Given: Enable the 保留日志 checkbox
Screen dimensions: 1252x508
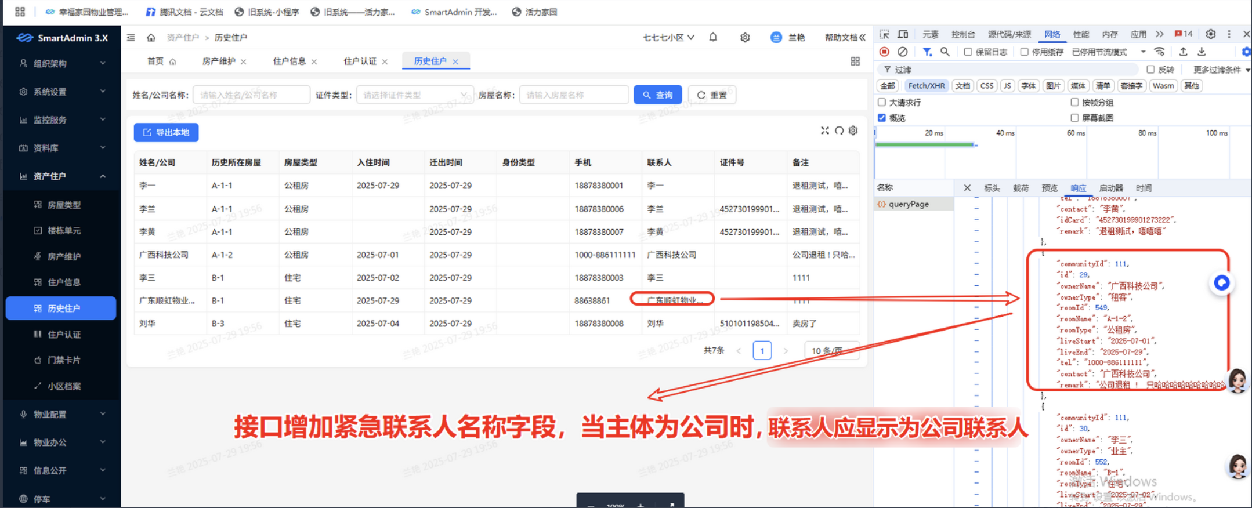Looking at the screenshot, I should click(x=968, y=52).
